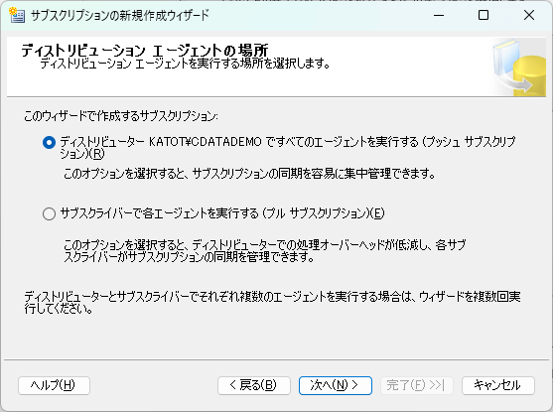Click the label サブスクライバーで各エージェントを実行する
The height and width of the screenshot is (412, 553).
point(160,213)
